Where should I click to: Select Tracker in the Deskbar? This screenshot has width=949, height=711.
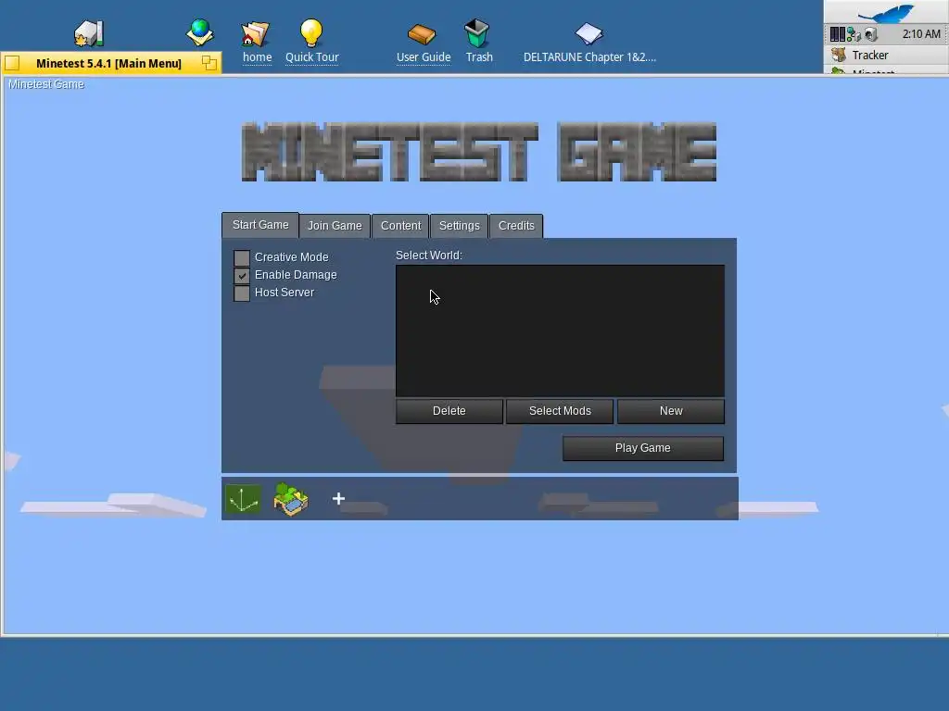(886, 55)
